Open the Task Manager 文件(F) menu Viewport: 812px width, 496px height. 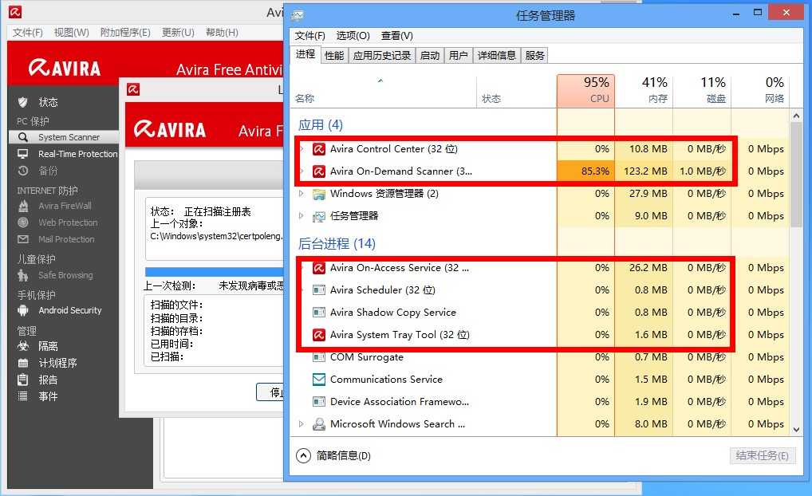309,36
